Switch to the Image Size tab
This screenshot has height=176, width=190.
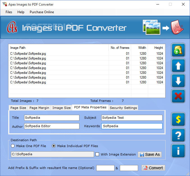click(x=61, y=108)
